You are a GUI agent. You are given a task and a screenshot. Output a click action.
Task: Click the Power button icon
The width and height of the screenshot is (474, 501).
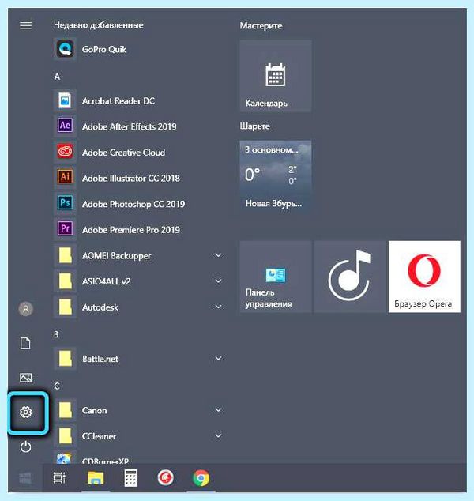pyautogui.click(x=25, y=446)
